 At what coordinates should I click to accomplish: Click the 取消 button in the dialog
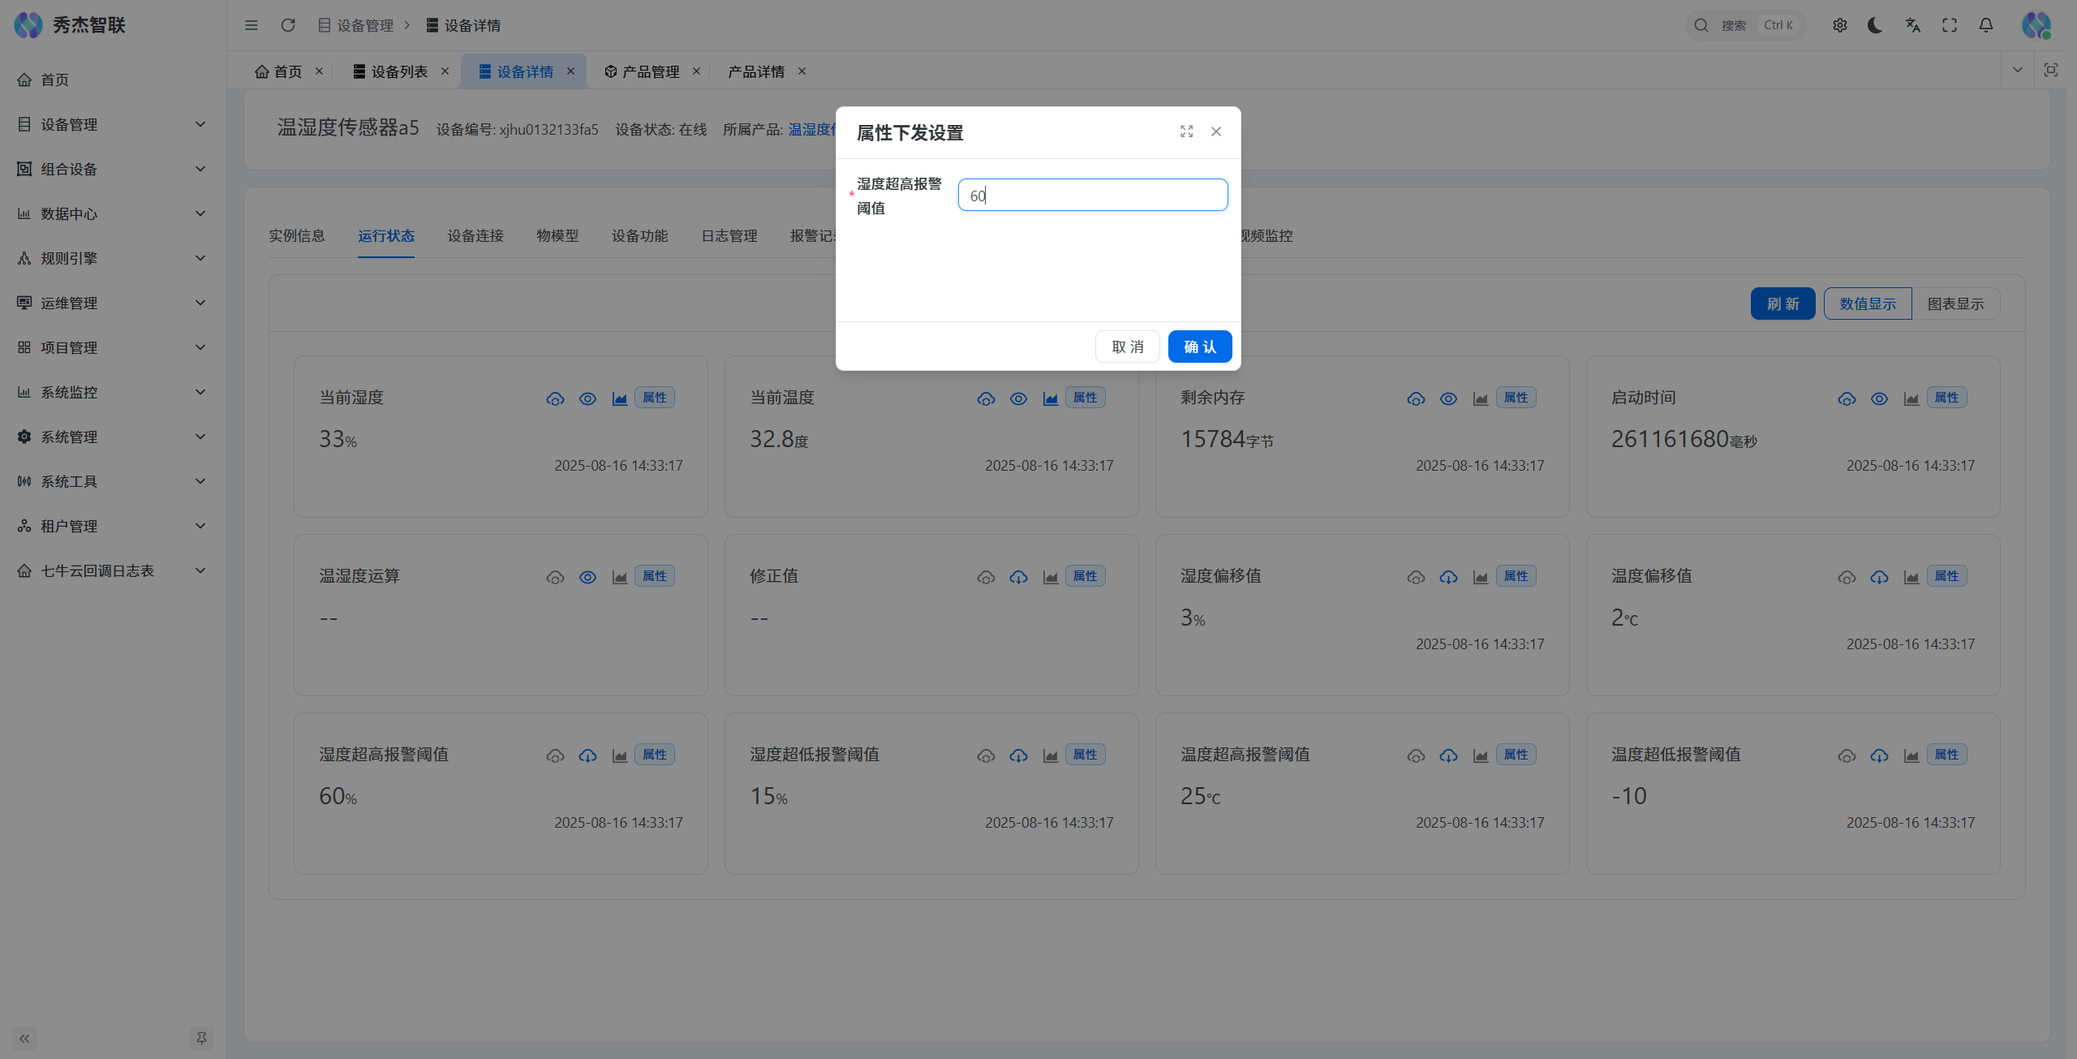coord(1127,347)
